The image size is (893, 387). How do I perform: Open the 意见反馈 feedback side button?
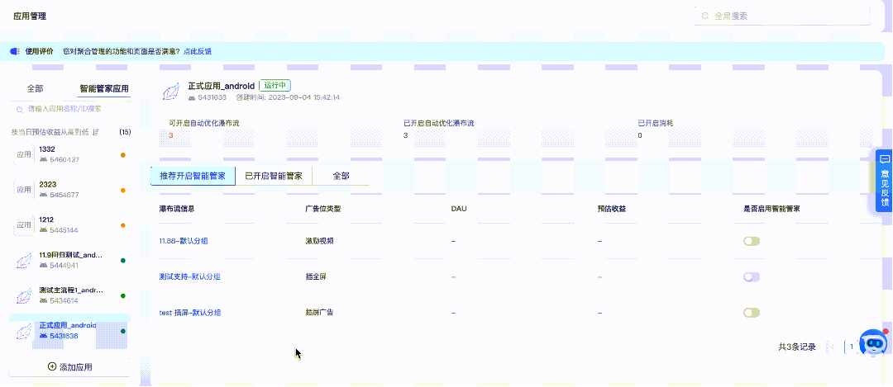pyautogui.click(x=885, y=181)
